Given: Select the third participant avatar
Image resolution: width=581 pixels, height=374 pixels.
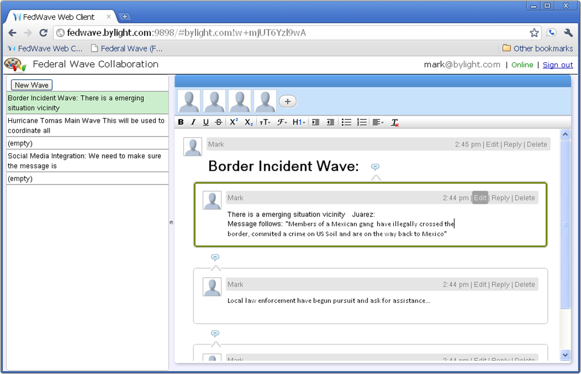Looking at the screenshot, I should [240, 101].
